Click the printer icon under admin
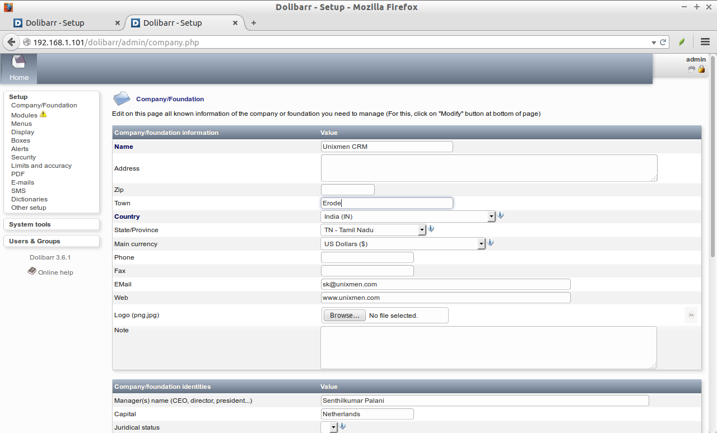This screenshot has width=717, height=433. [692, 69]
